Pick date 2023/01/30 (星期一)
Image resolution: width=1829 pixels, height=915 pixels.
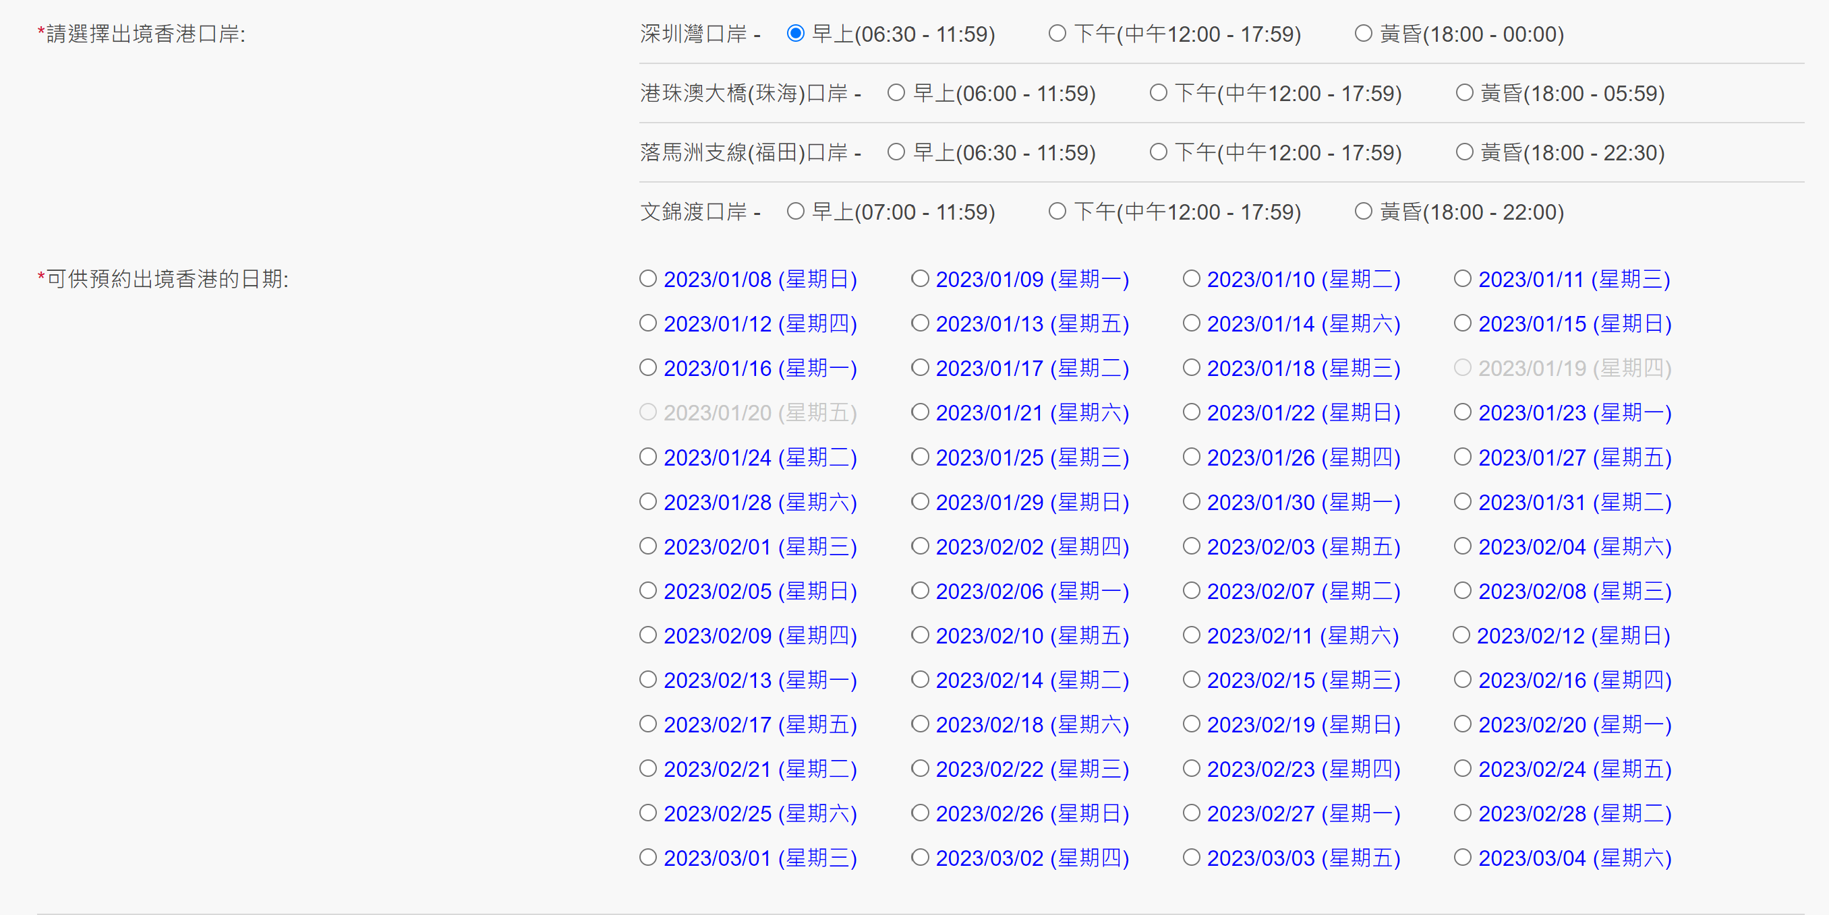(x=1191, y=501)
